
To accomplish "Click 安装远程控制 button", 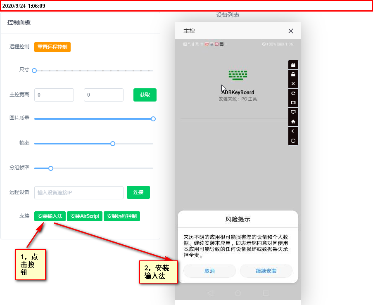I will tap(122, 216).
